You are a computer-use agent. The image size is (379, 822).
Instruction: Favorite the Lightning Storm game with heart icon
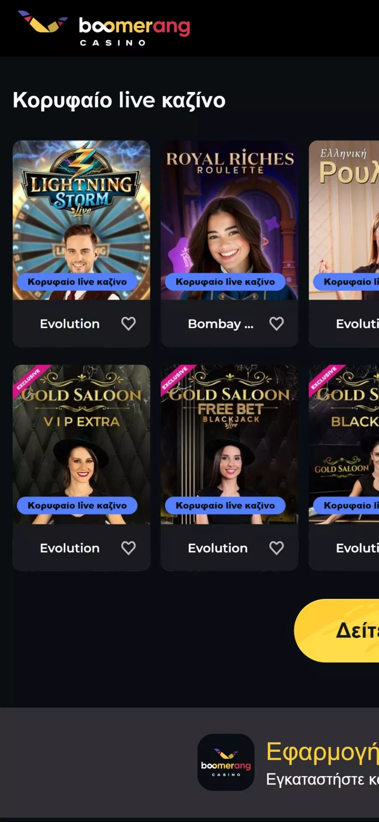coord(128,324)
